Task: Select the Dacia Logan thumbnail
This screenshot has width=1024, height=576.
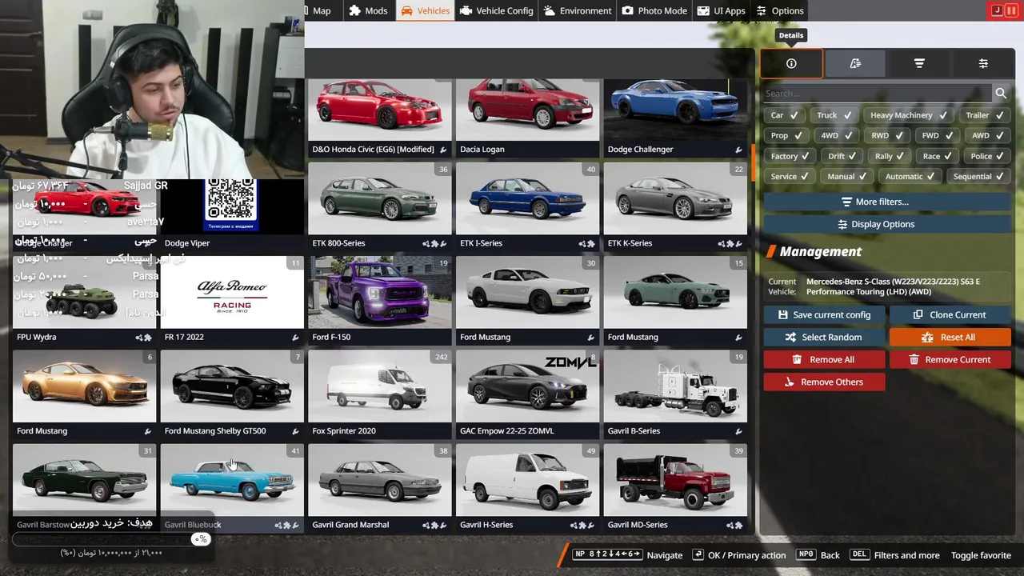Action: tap(527, 118)
